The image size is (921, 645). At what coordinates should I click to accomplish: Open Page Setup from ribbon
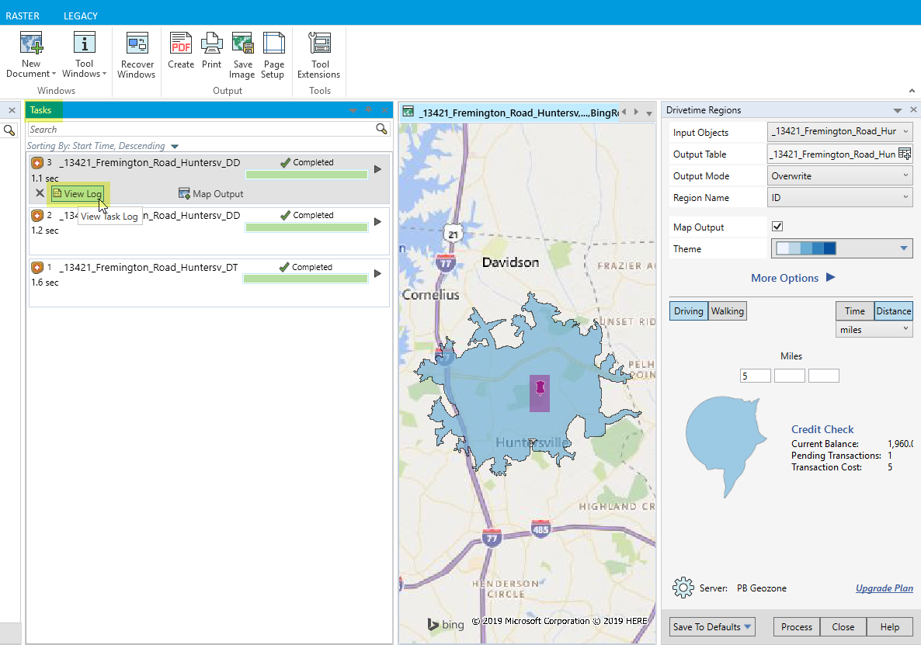click(x=273, y=55)
